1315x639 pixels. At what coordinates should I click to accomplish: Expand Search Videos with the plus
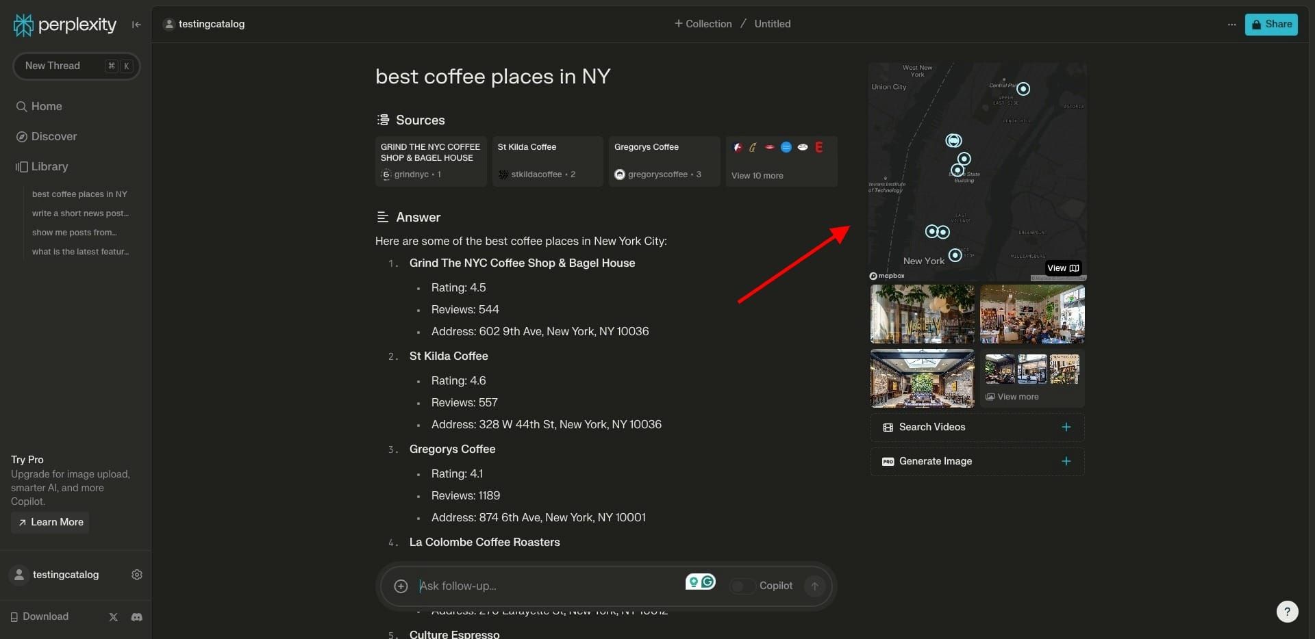coord(1066,427)
